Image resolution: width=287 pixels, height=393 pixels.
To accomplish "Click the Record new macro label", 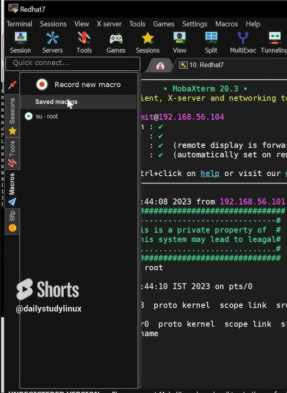I will coord(88,85).
